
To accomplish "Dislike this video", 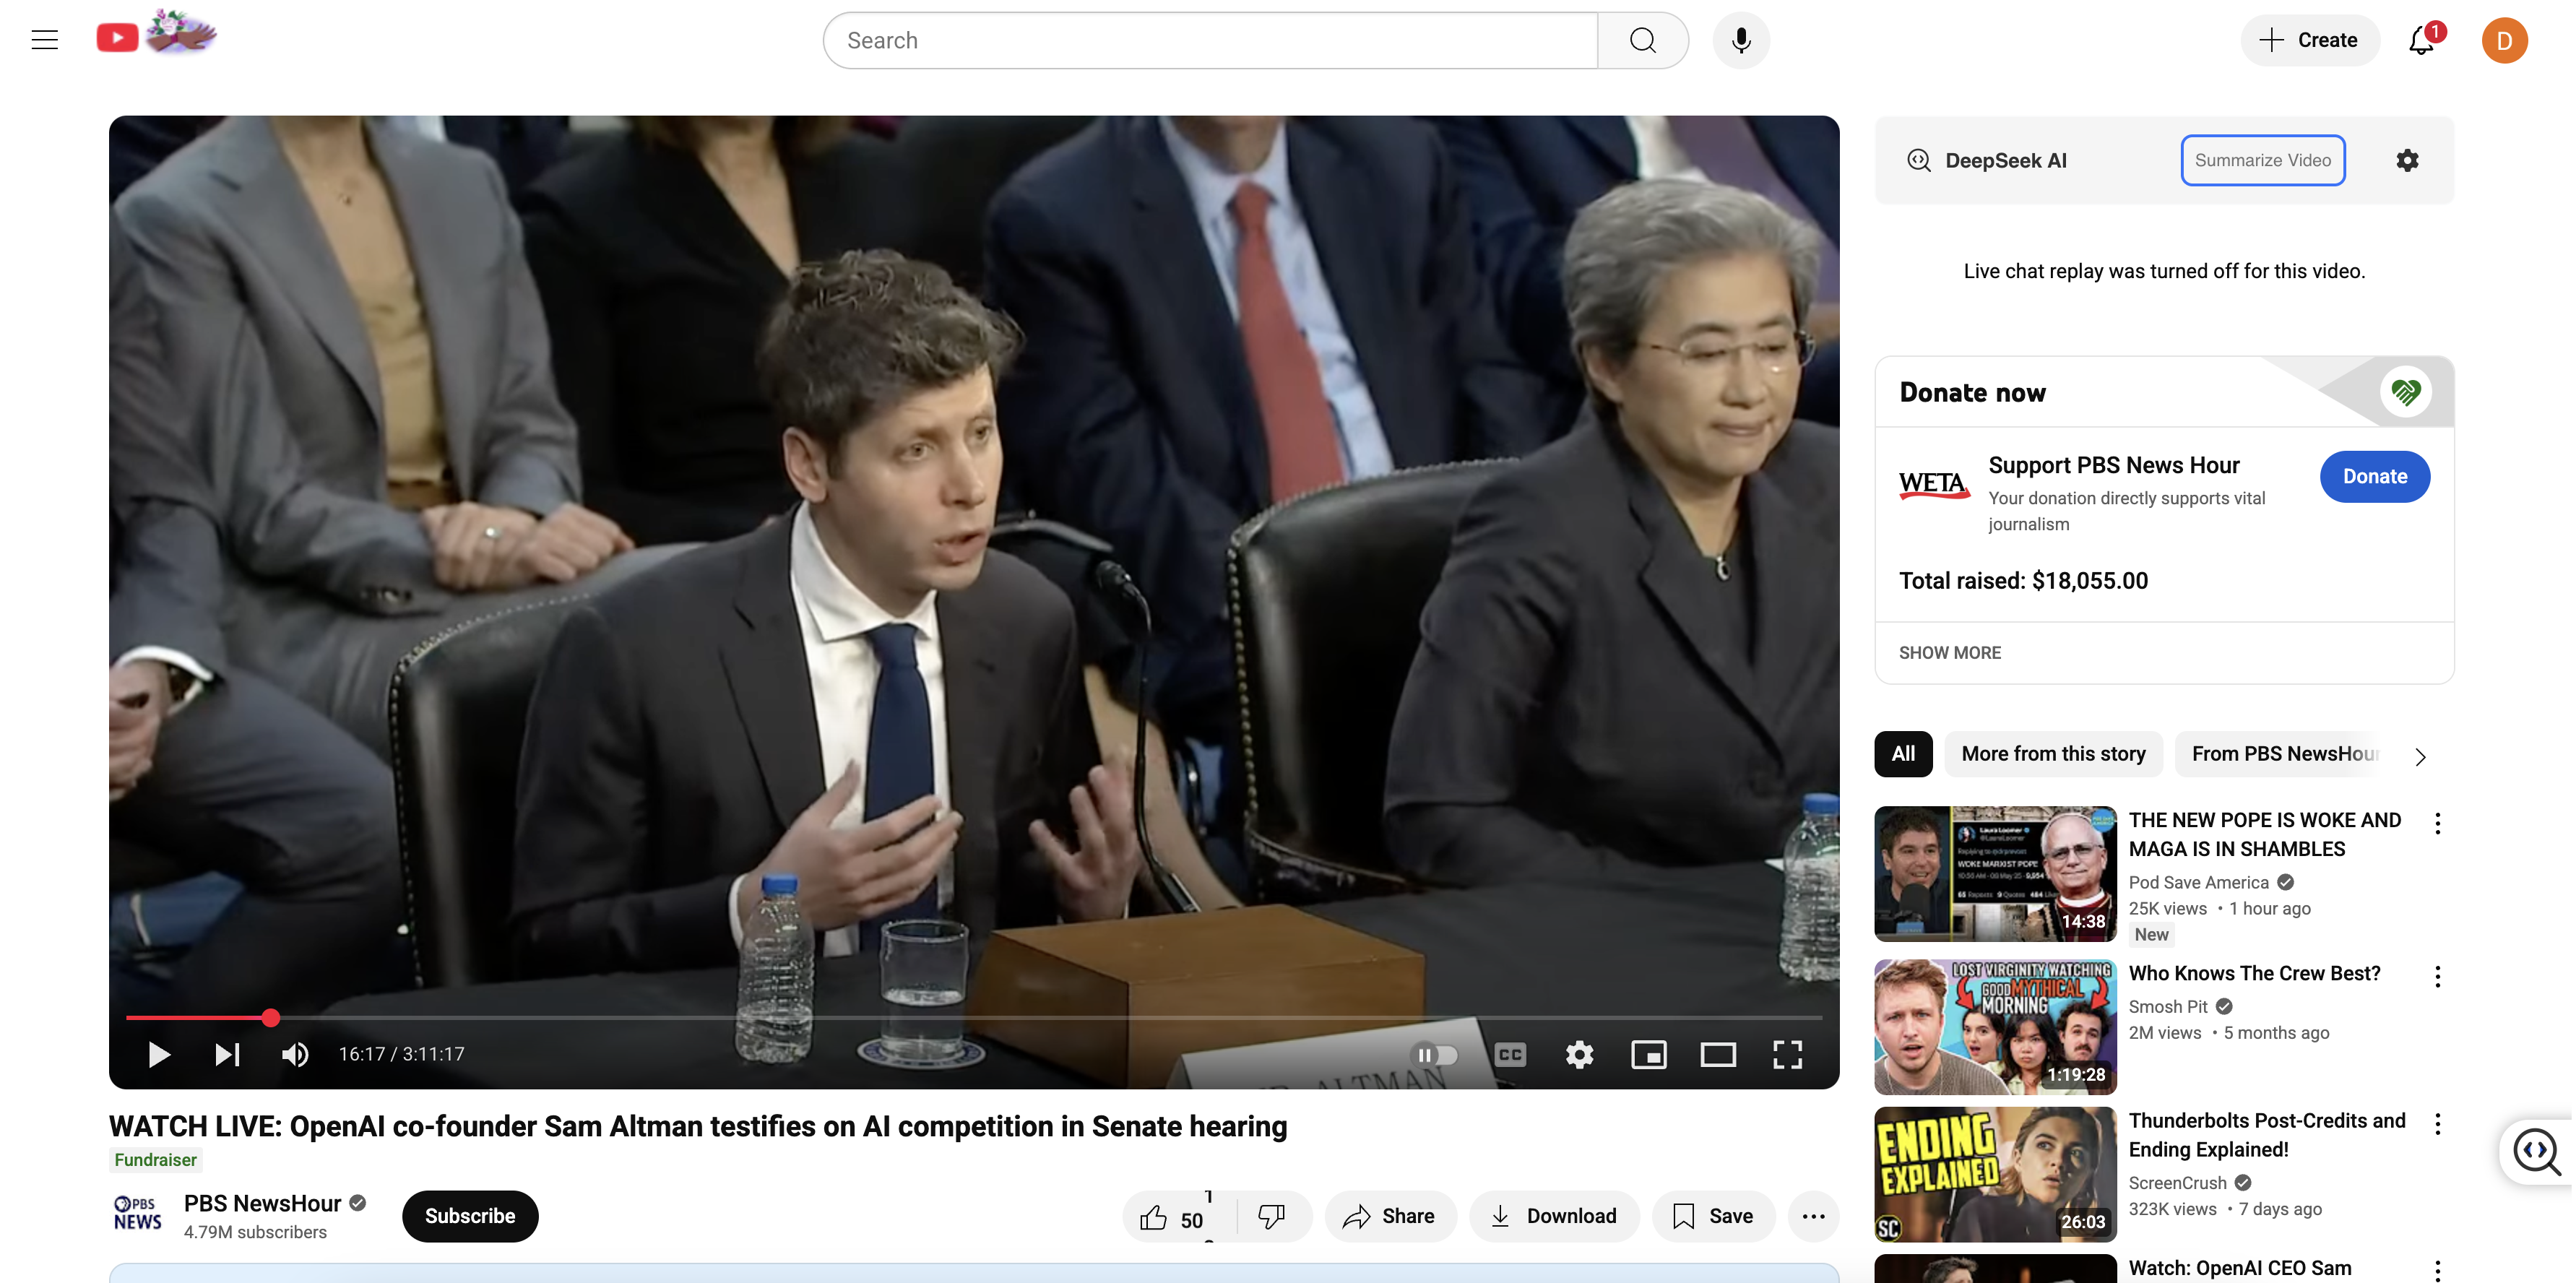I will (x=1271, y=1216).
